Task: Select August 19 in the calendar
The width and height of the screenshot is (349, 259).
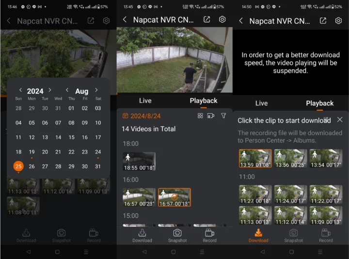Action: tap(32, 152)
